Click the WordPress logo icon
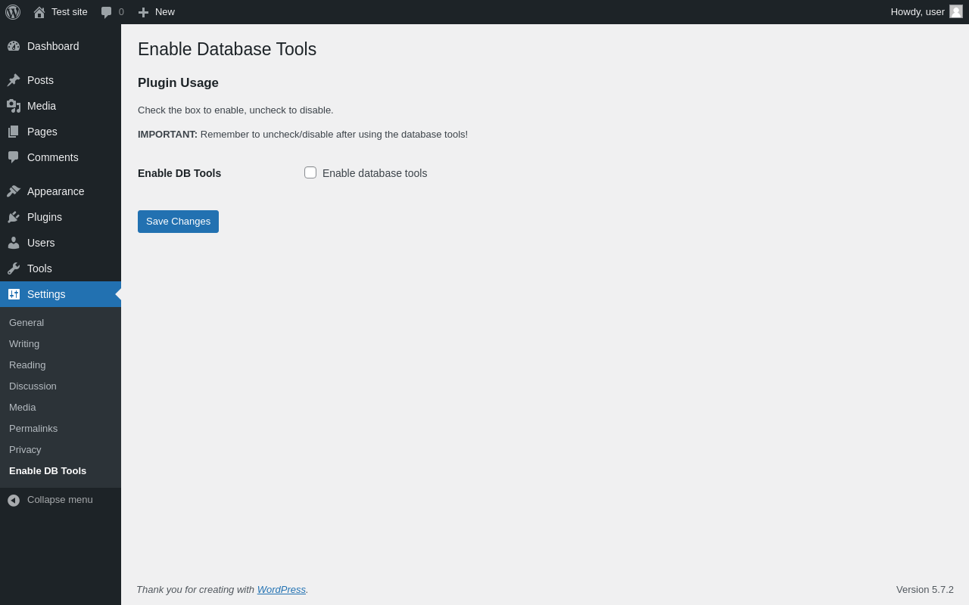The height and width of the screenshot is (605, 969). click(x=13, y=12)
